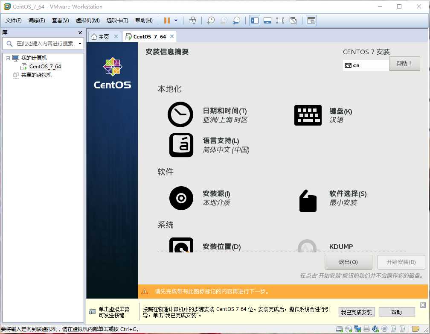Click the keyboard hint icon in bottom bar
The height and width of the screenshot is (334, 430).
pyautogui.click(x=93, y=312)
